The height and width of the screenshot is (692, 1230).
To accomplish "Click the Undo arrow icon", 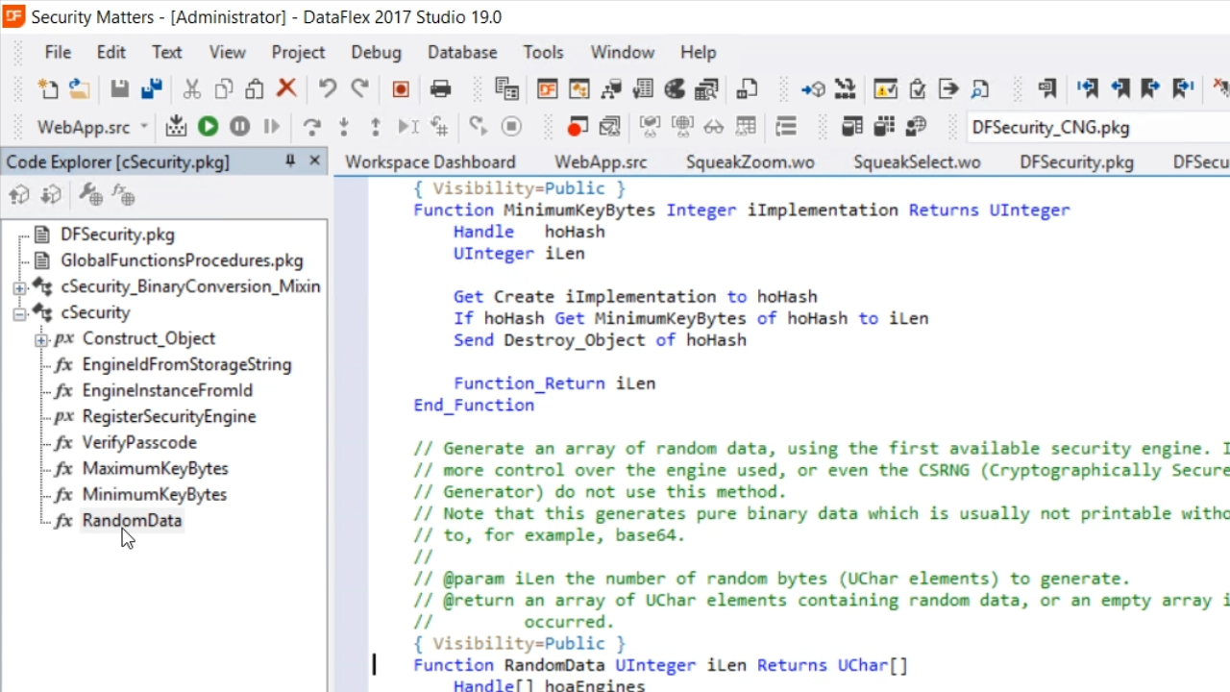I will click(328, 89).
